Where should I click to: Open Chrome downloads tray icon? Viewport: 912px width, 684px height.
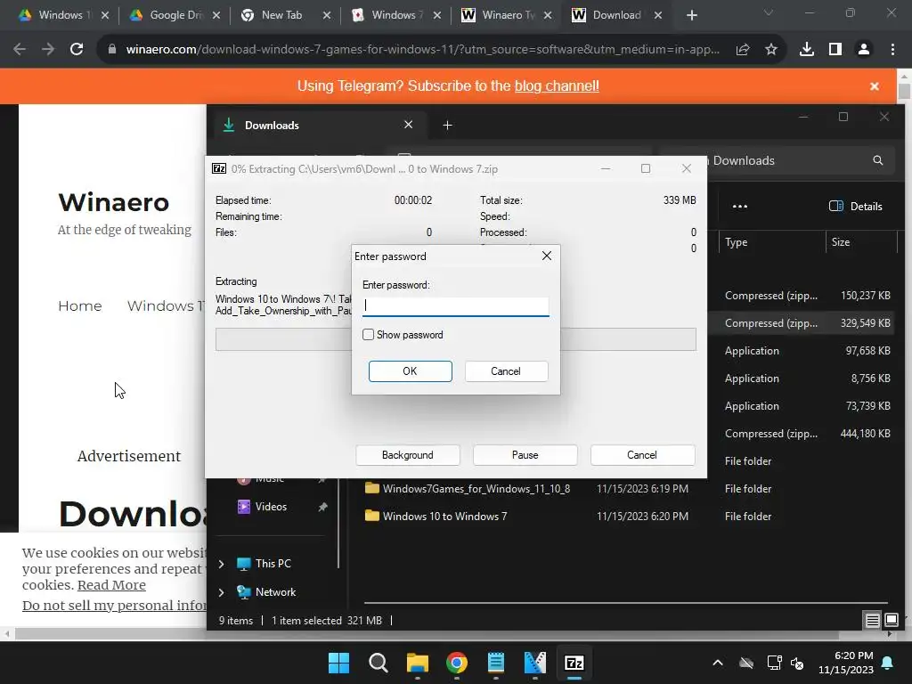tap(807, 50)
